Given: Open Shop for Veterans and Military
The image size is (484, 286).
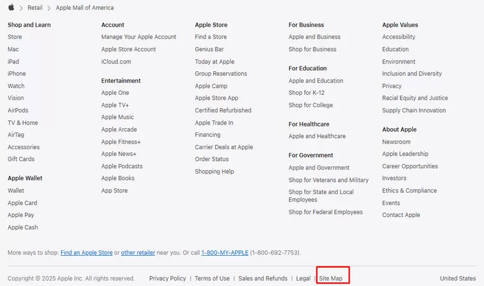Looking at the screenshot, I should click(x=328, y=180).
